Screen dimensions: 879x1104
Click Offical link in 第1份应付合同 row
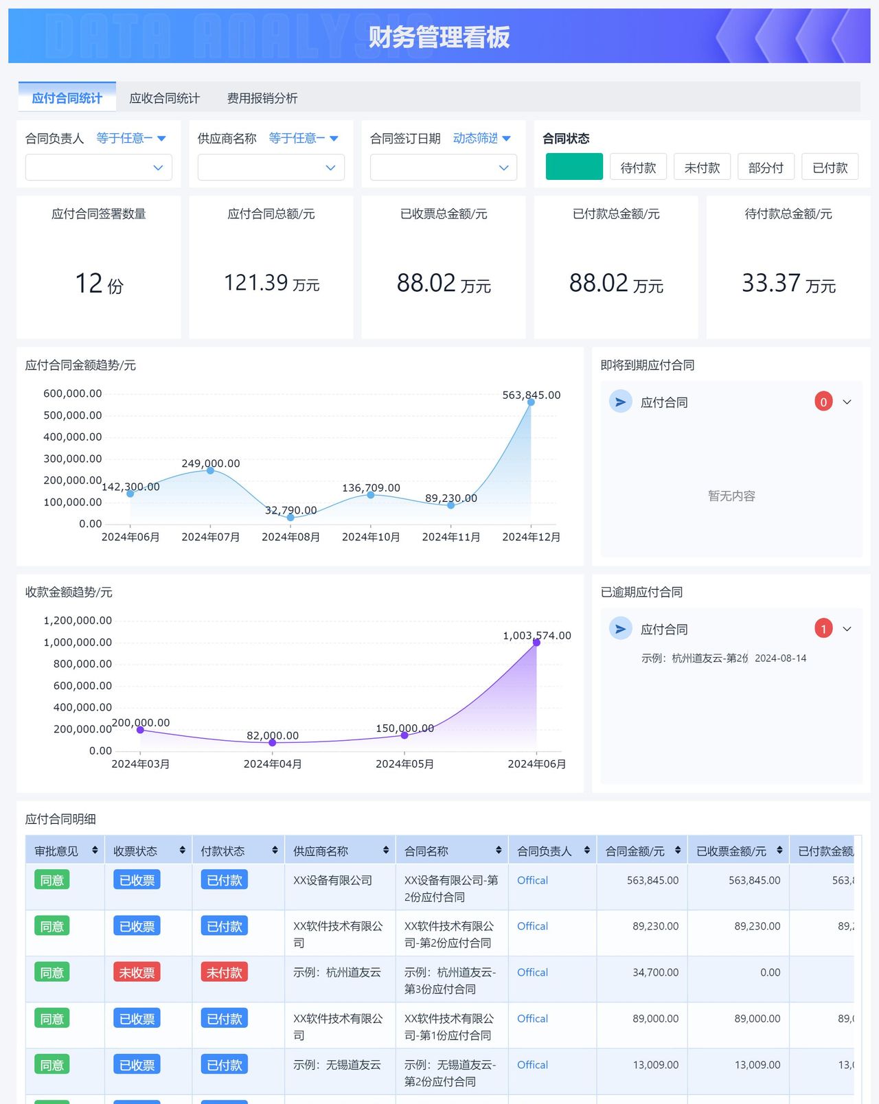coord(532,1019)
